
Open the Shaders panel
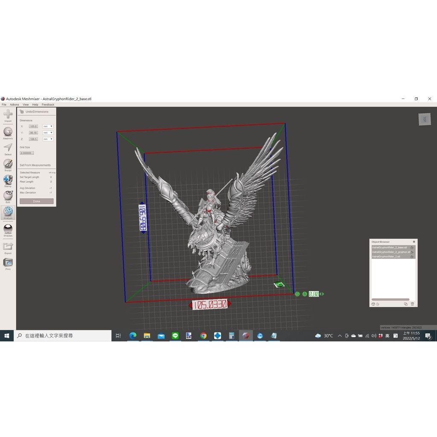[8, 229]
